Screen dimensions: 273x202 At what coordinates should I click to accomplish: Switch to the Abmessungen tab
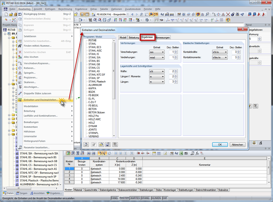[163, 38]
